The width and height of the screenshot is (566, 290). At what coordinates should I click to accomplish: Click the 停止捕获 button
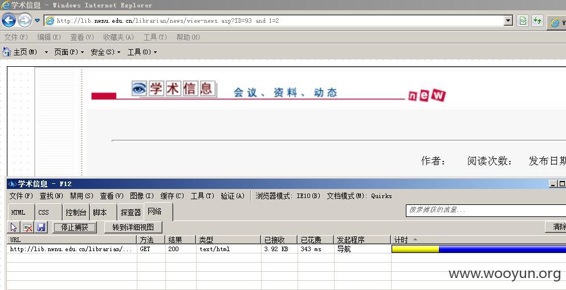75,227
